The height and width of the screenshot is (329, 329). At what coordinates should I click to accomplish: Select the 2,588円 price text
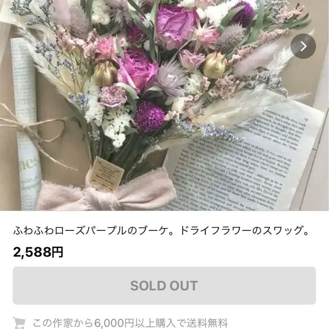pyautogui.click(x=38, y=252)
